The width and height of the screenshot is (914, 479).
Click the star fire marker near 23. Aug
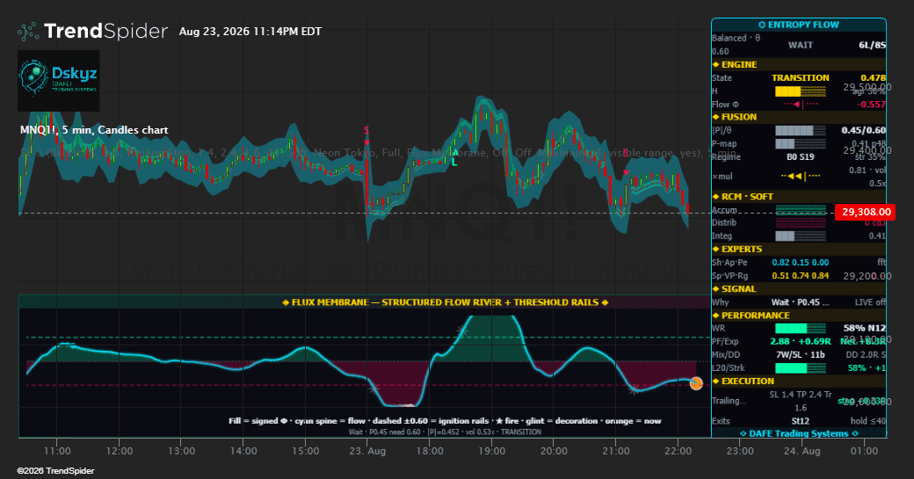(374, 388)
